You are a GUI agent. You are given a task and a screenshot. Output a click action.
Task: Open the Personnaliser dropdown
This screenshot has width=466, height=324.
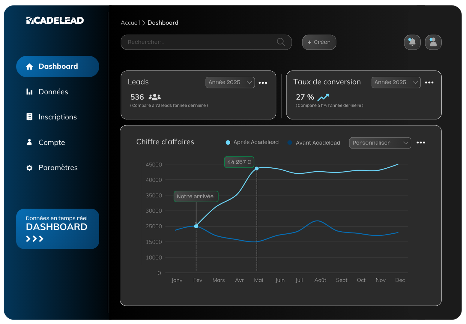380,143
